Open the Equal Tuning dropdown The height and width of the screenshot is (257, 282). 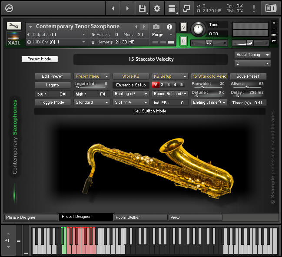(x=252, y=55)
